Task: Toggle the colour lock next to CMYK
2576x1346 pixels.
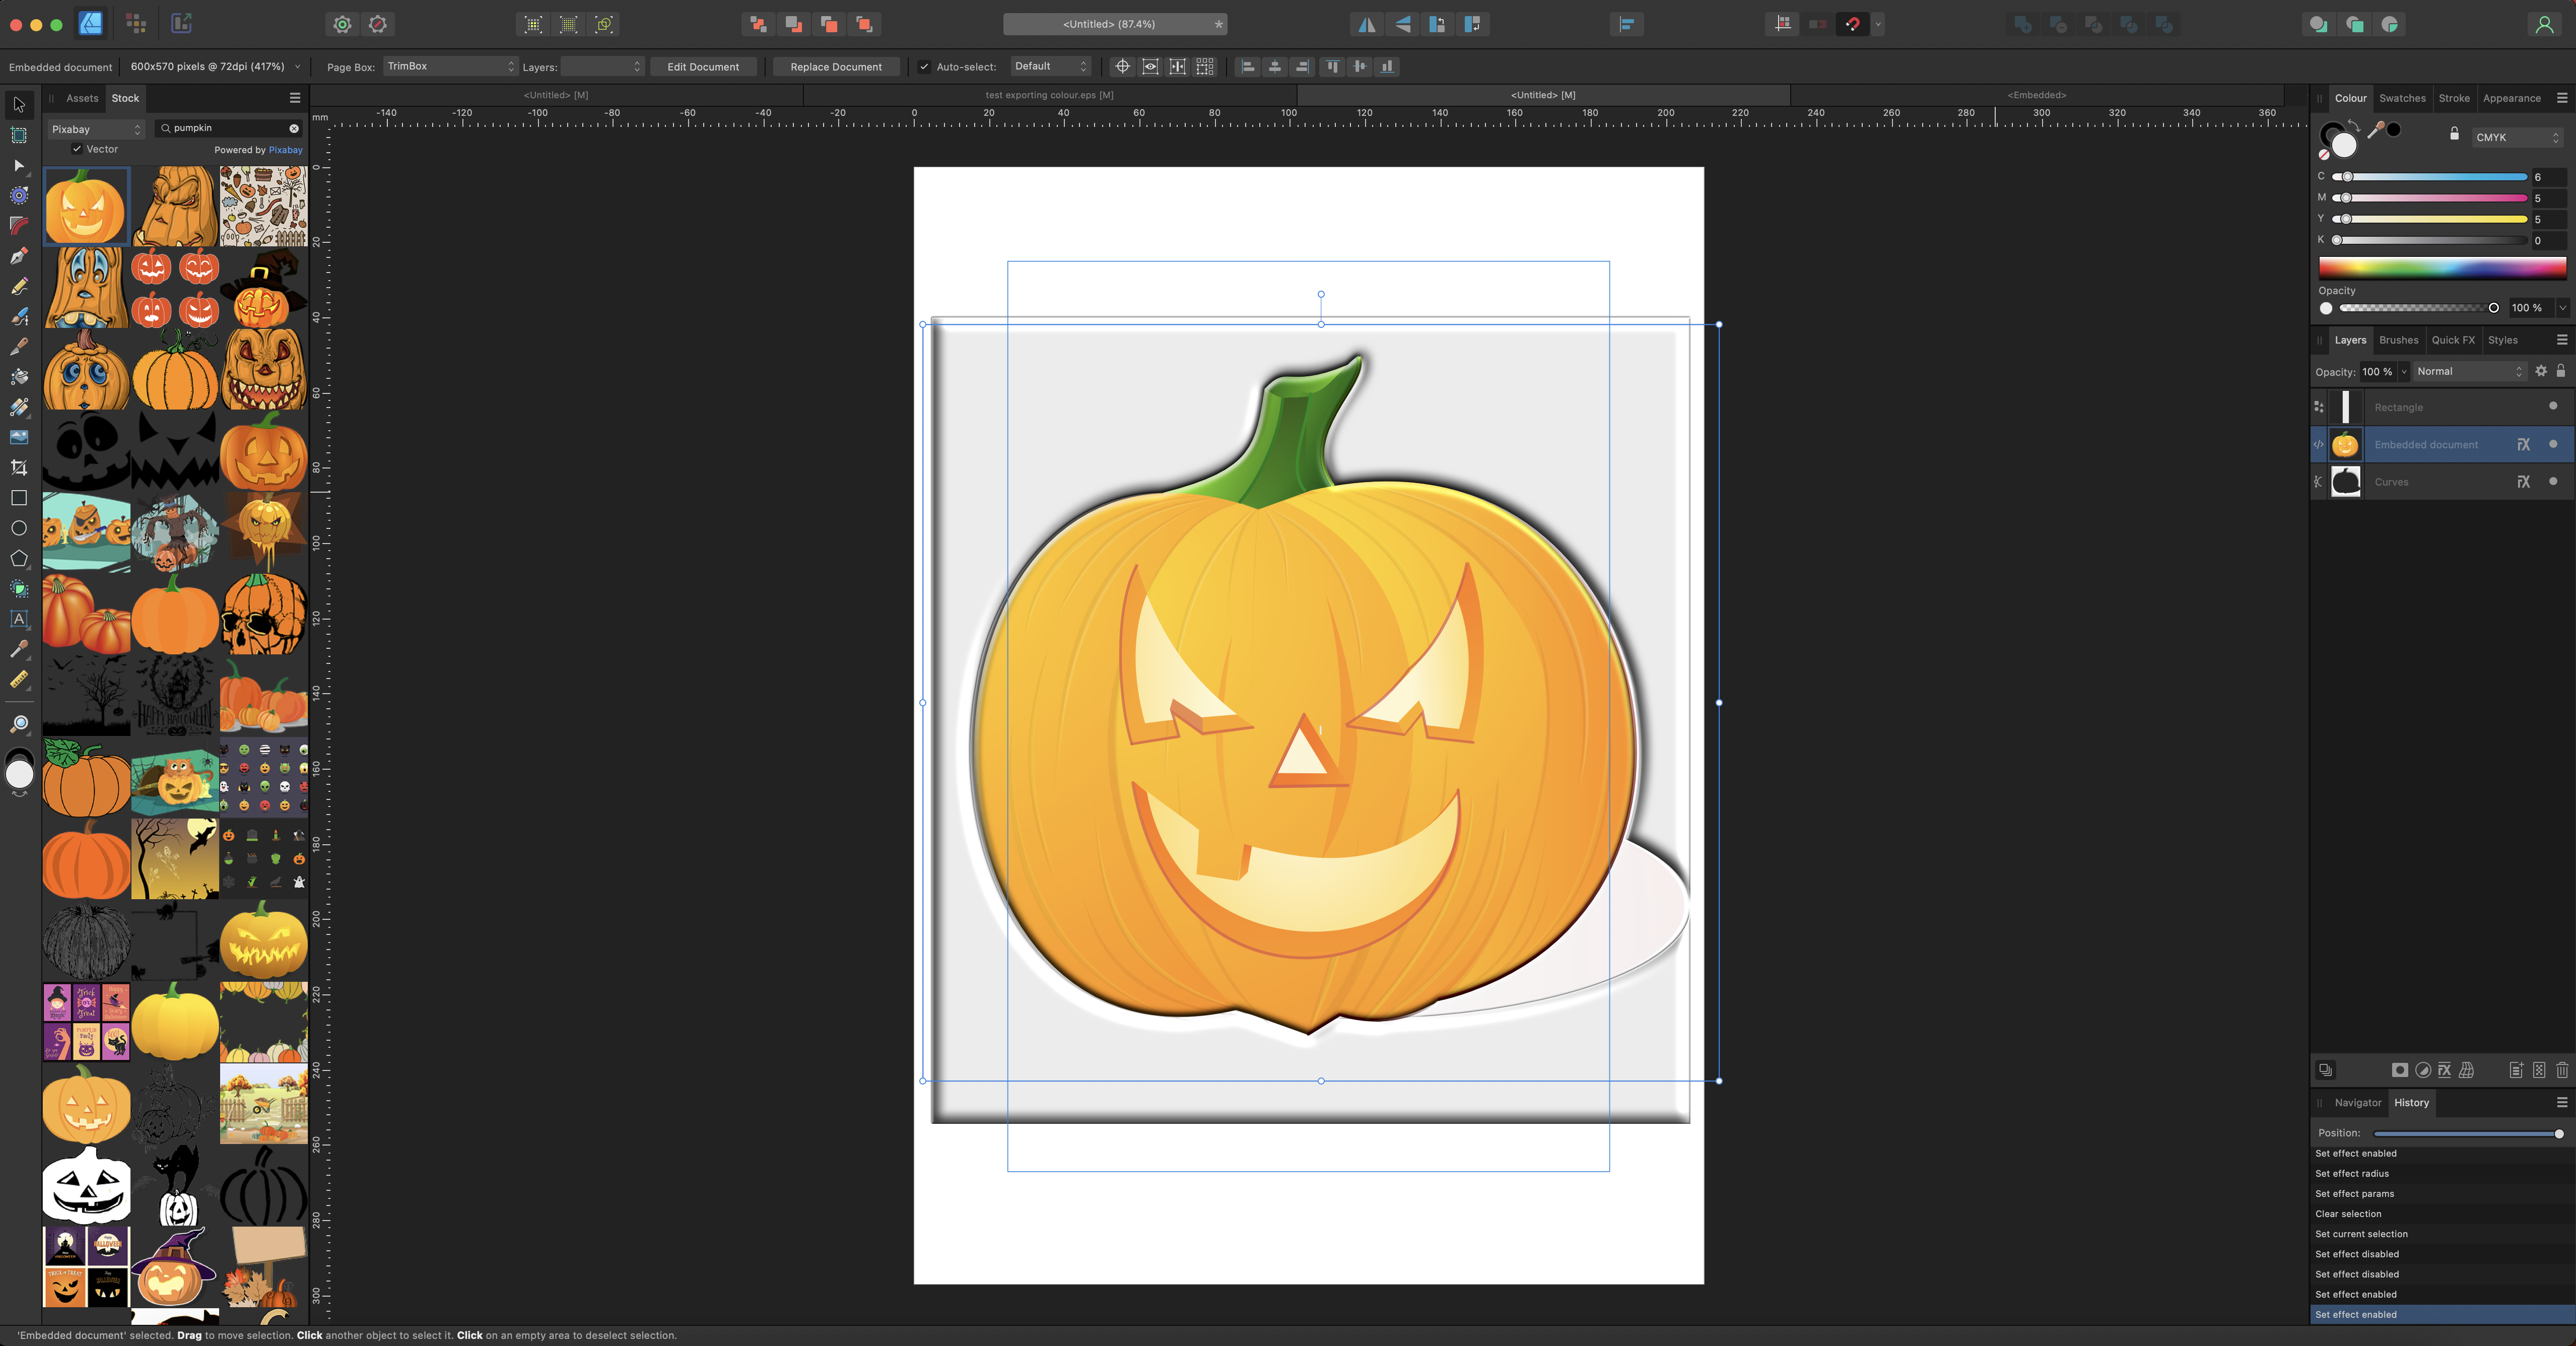Action: coord(2454,133)
